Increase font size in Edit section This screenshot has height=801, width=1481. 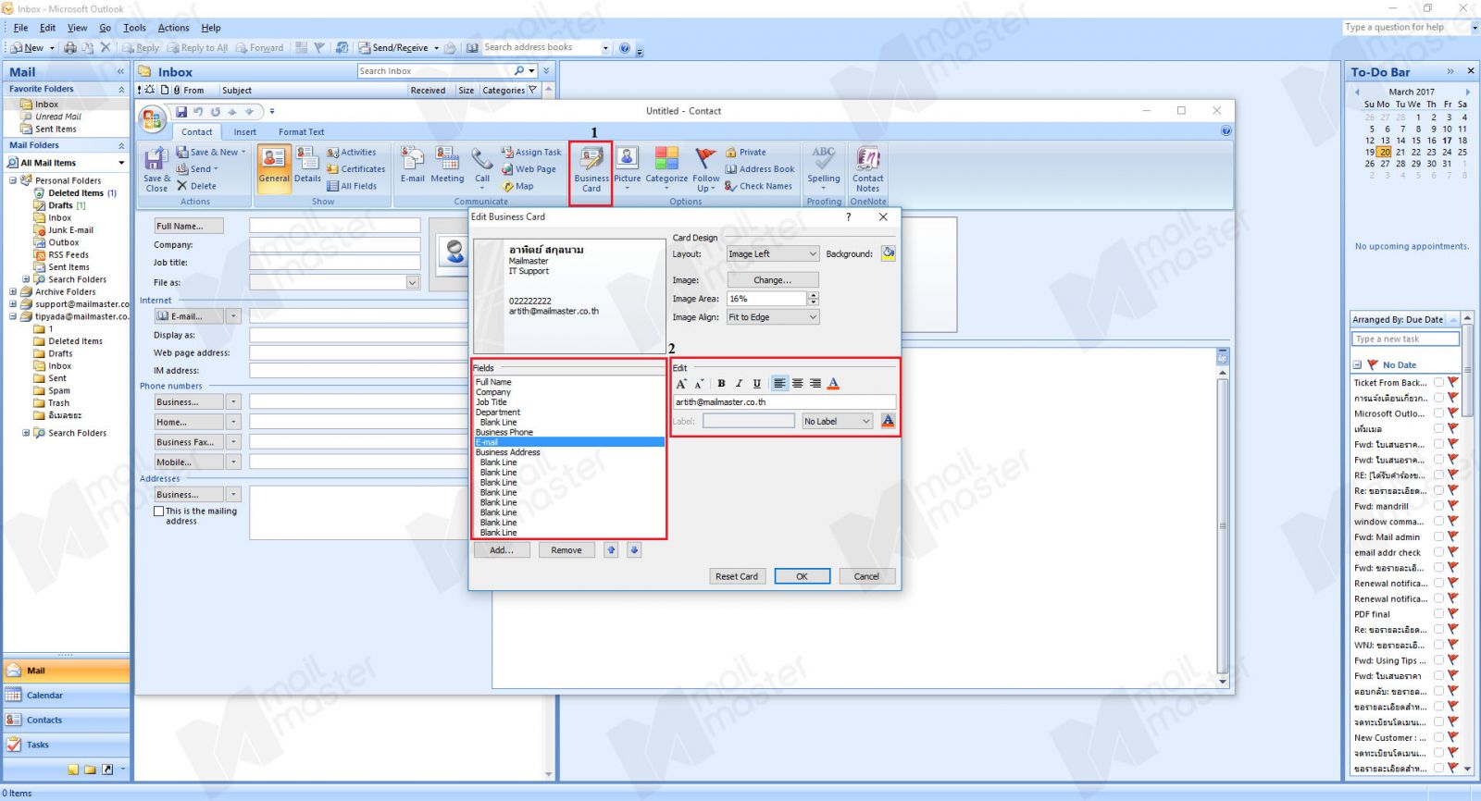681,384
